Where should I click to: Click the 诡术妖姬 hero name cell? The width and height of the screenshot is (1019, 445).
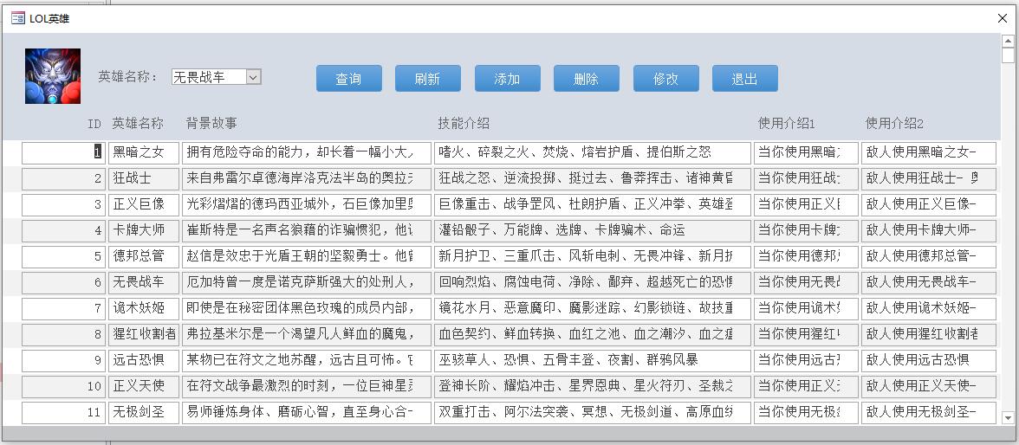coord(144,308)
